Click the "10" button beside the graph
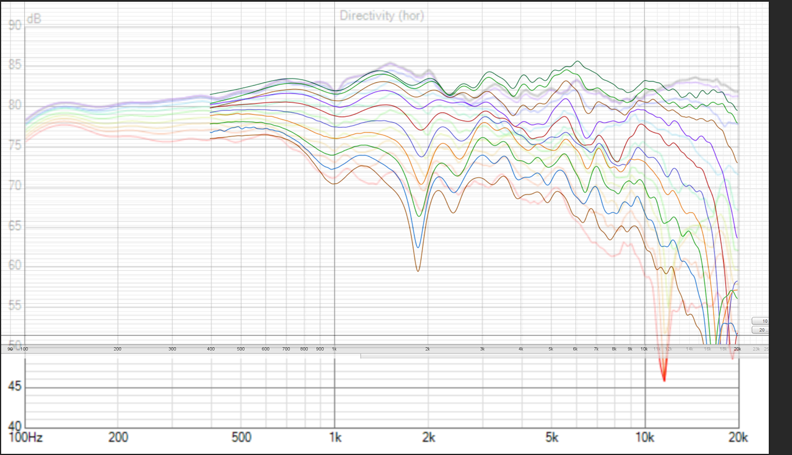Viewport: 792px width, 455px height. 761,321
